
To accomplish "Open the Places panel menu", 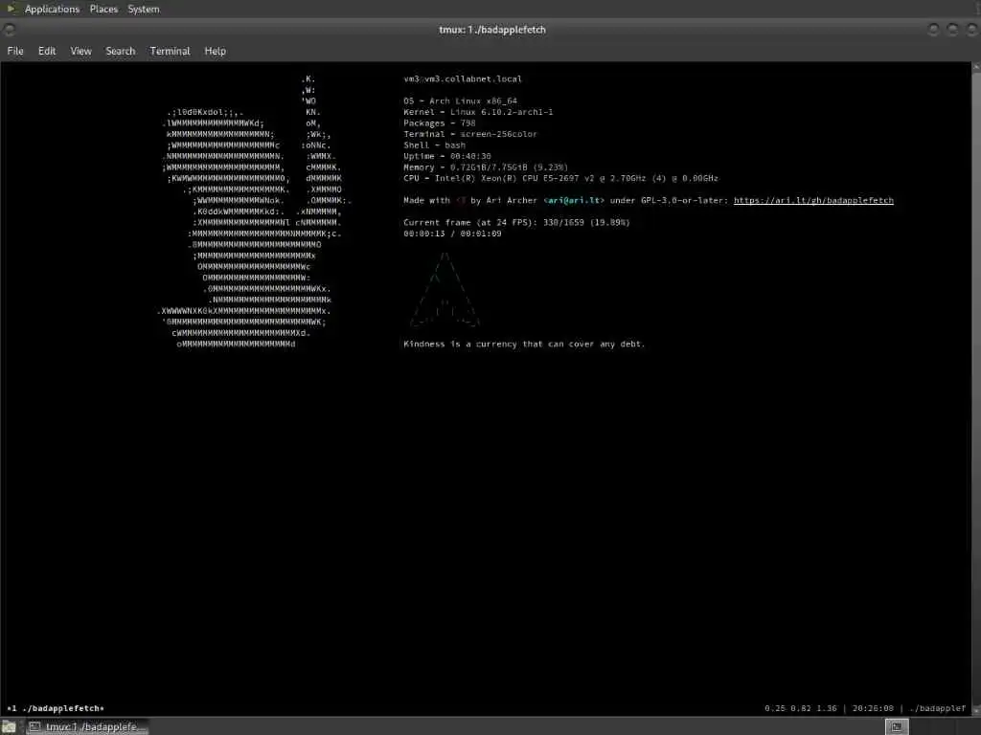I will coord(103,9).
